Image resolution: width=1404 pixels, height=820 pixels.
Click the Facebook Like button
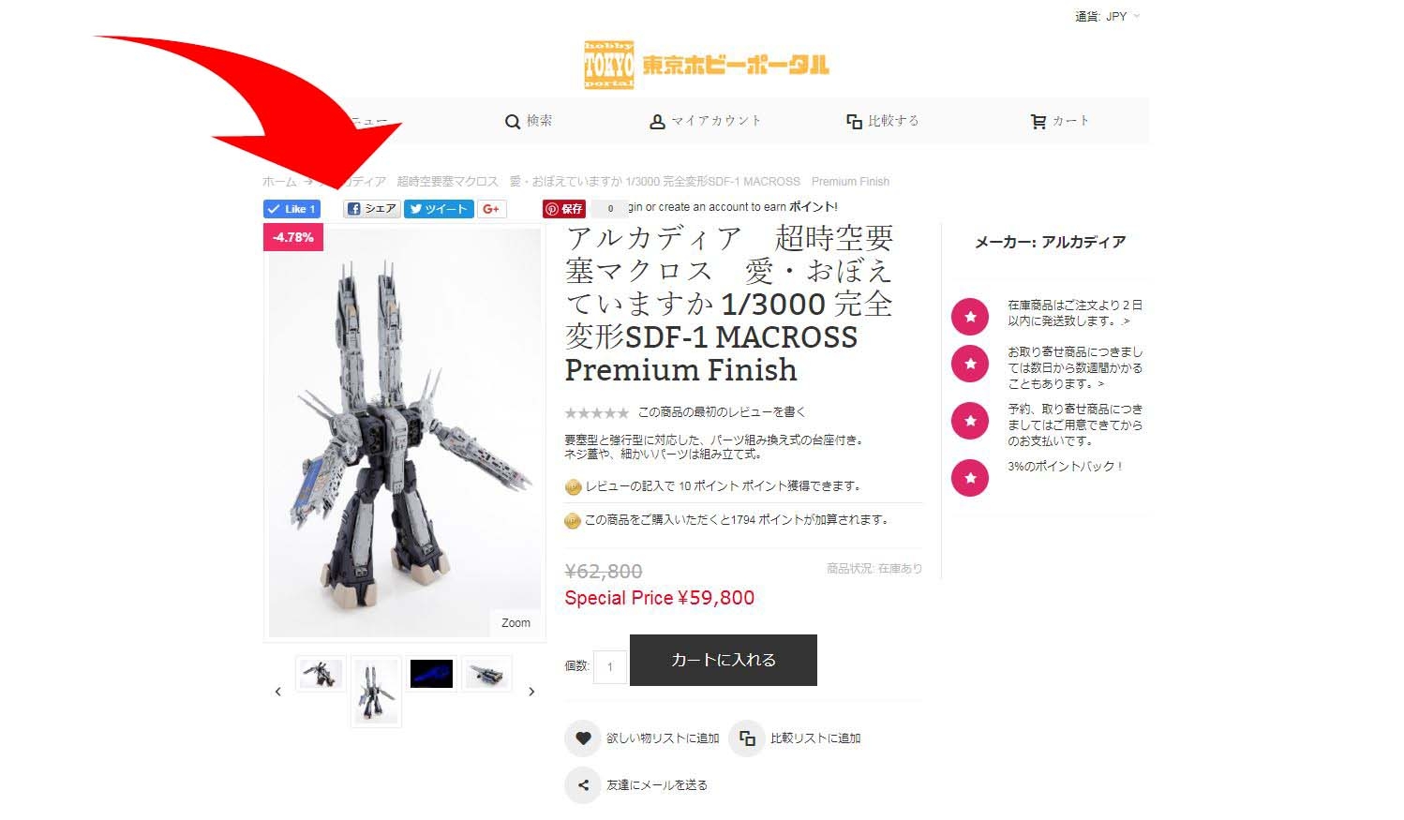(x=292, y=209)
